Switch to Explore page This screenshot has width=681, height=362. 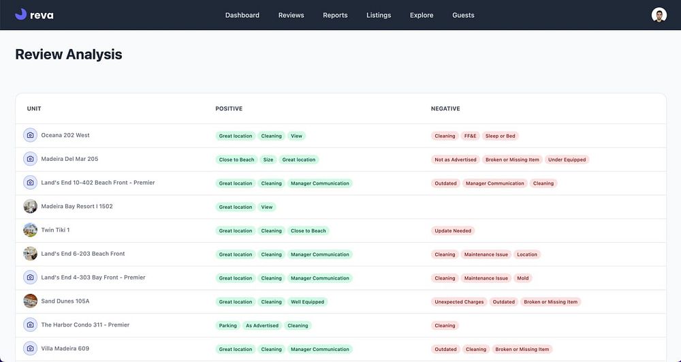422,15
